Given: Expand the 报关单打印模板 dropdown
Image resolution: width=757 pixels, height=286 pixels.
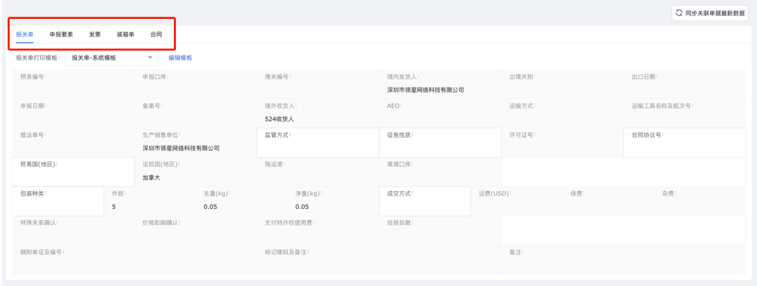Looking at the screenshot, I should (x=111, y=57).
